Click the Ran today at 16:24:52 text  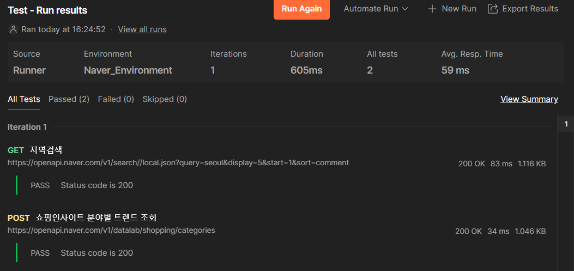63,29
